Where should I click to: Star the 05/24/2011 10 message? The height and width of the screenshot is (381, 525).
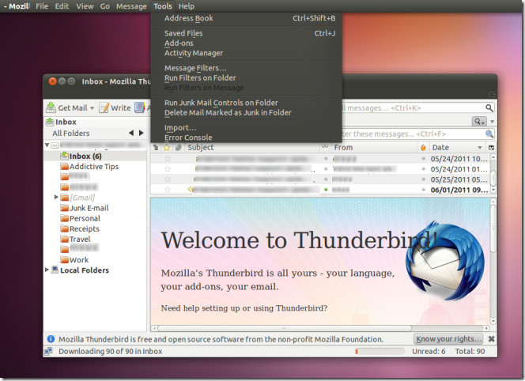click(168, 159)
